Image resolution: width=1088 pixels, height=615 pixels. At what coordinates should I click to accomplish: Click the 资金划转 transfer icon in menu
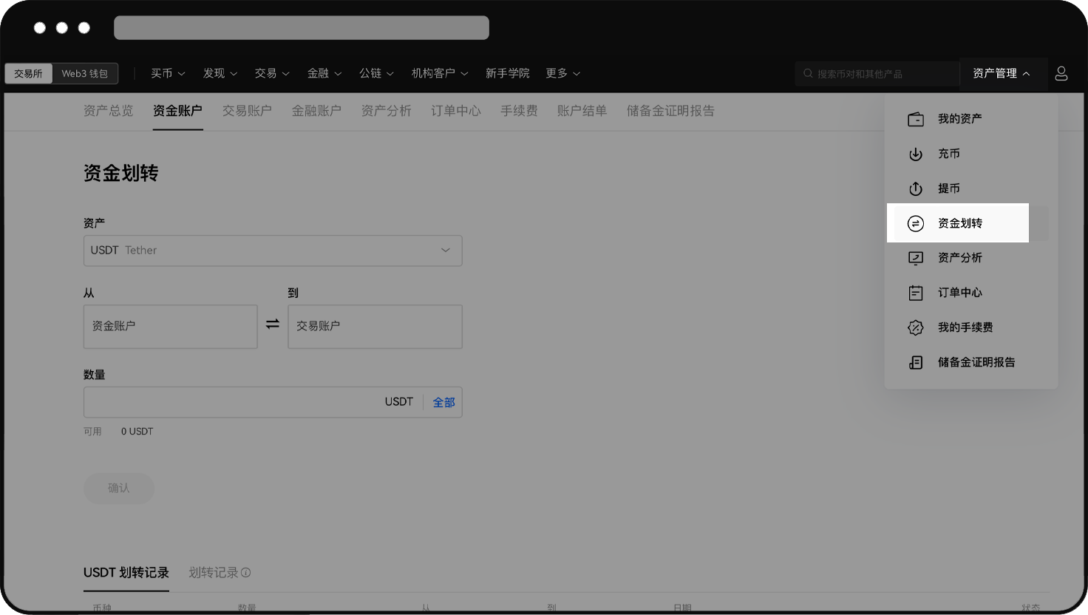click(915, 222)
